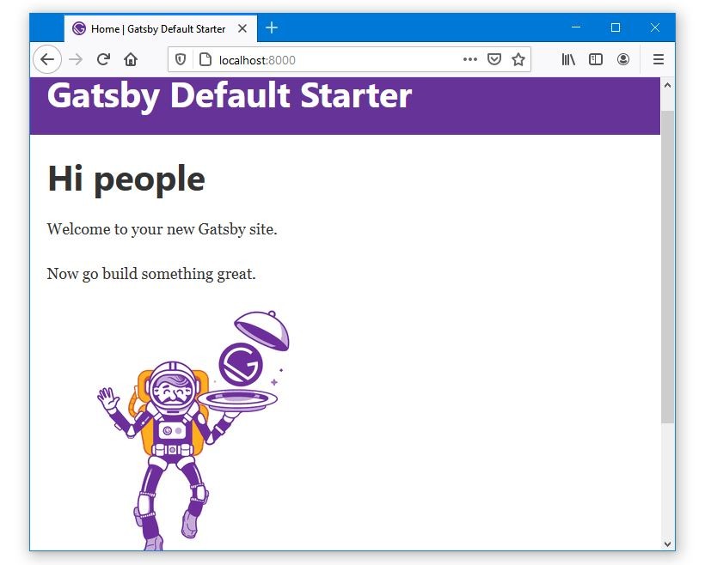
Task: Click the Gatsby astronaut image
Action: click(x=193, y=430)
